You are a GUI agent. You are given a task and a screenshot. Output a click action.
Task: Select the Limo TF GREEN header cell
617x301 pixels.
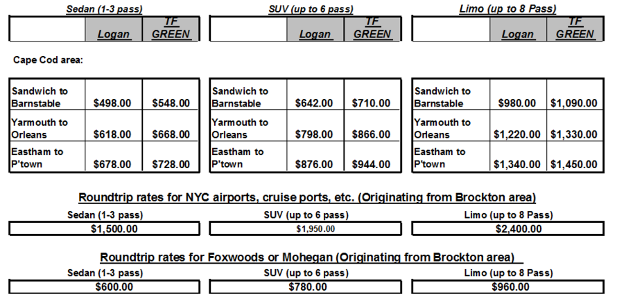(x=575, y=28)
